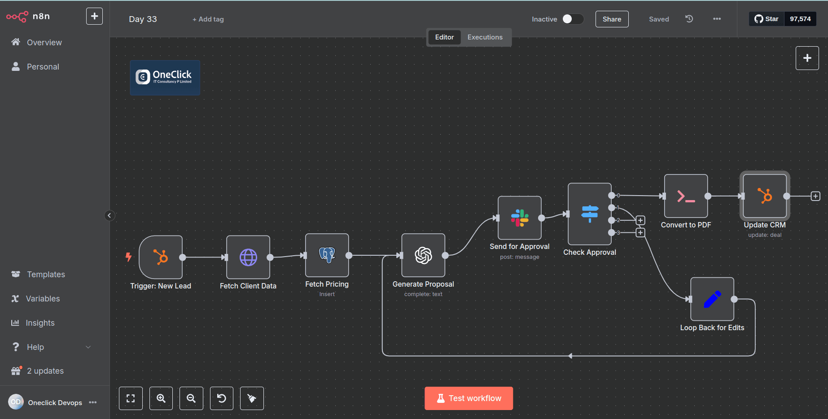Open workflow history clock icon
Image resolution: width=828 pixels, height=419 pixels.
click(689, 19)
